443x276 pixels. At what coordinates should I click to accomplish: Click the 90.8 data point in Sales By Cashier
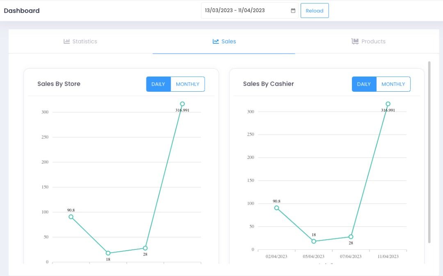276,208
